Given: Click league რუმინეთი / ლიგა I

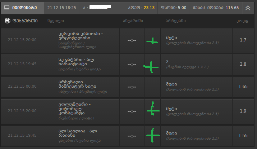Looking at the screenshot, I should [x=76, y=118].
